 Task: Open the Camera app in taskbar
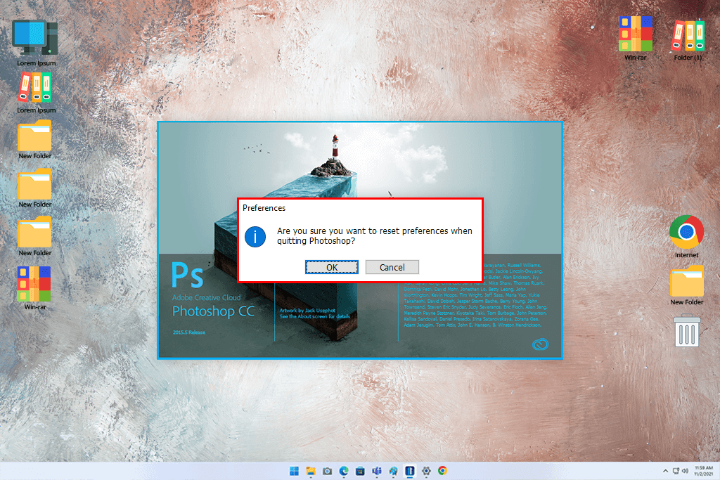328,471
